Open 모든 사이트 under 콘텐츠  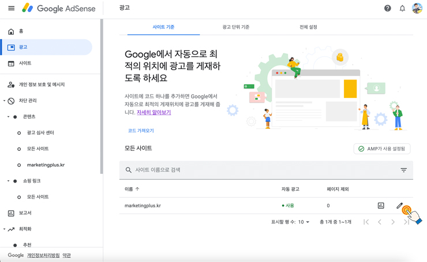click(x=38, y=149)
